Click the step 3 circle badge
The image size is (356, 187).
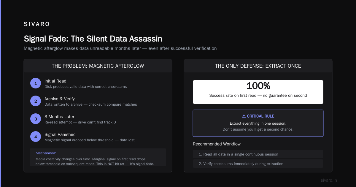pos(36,119)
